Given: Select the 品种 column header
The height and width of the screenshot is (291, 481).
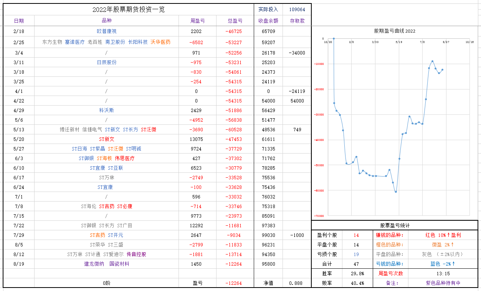Looking at the screenshot, I should (106, 21).
